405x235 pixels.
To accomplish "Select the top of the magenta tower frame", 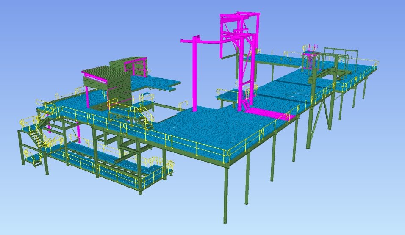I will point(239,16).
